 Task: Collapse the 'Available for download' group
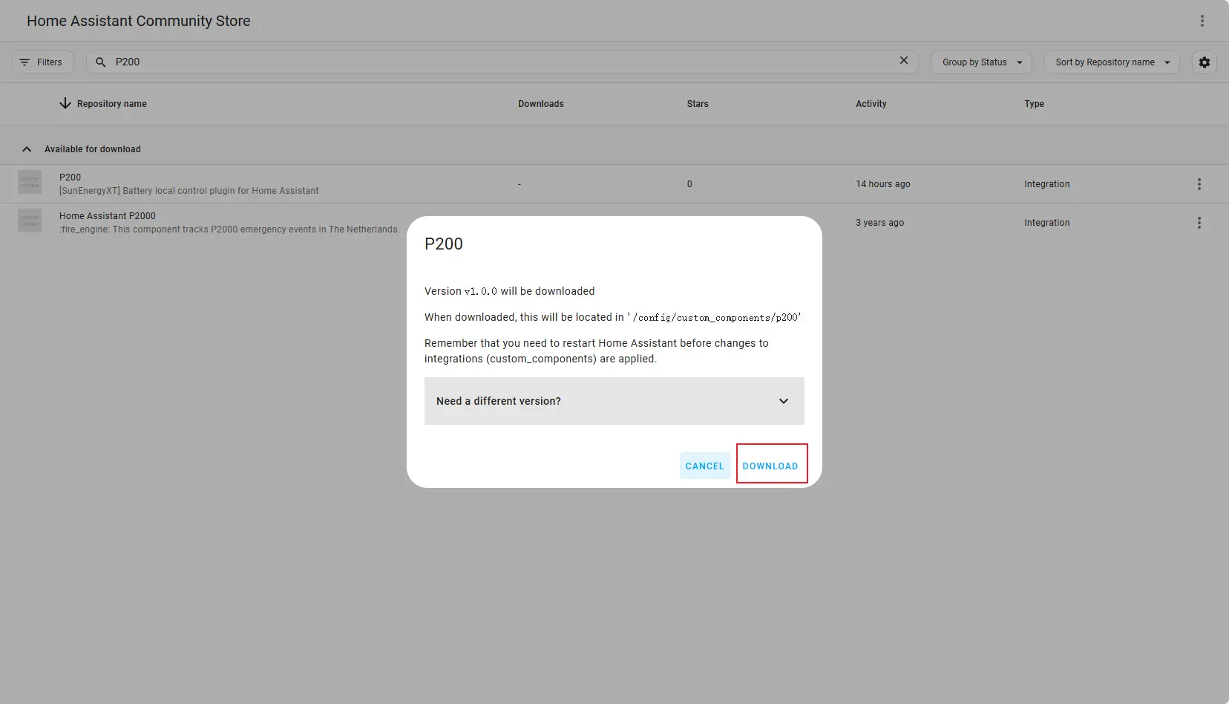coord(27,149)
